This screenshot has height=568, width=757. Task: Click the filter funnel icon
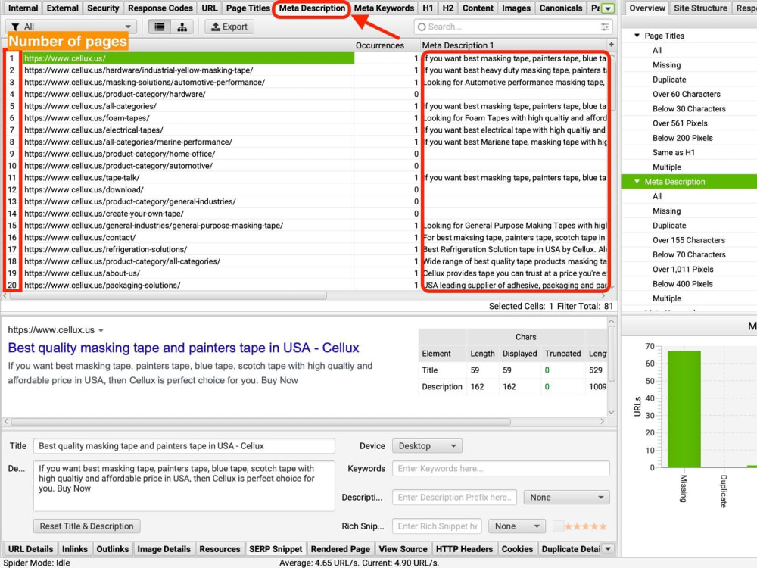(15, 27)
